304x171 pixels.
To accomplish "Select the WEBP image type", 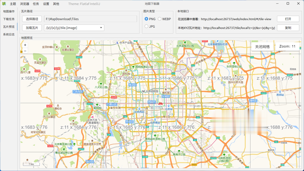I will [x=164, y=19].
